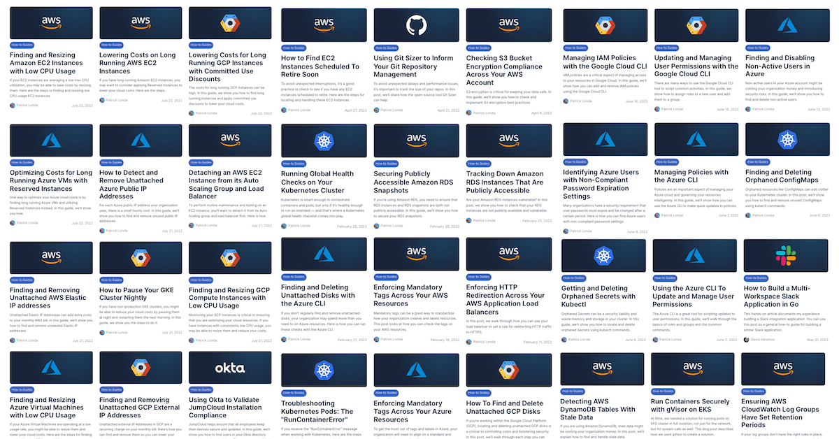The image size is (839, 439).
Task: Click the How-to Guides tag above How to Pause Your GKE Cluster
Action: [112, 280]
